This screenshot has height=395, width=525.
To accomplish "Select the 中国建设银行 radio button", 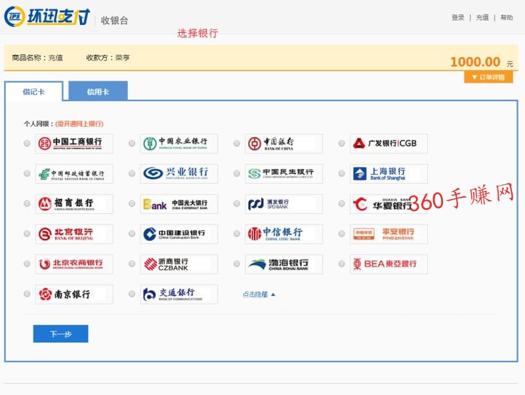I will pyautogui.click(x=132, y=234).
